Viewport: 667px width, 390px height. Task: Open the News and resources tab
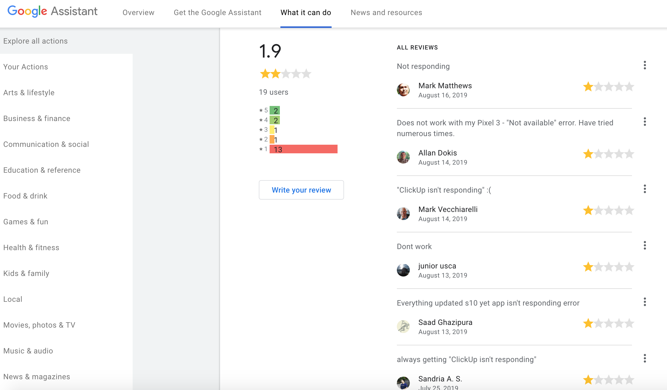386,12
